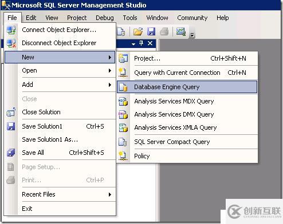Click the Disconnect Object Explorer icon
This screenshot has height=224, width=283.
[x=11, y=43]
